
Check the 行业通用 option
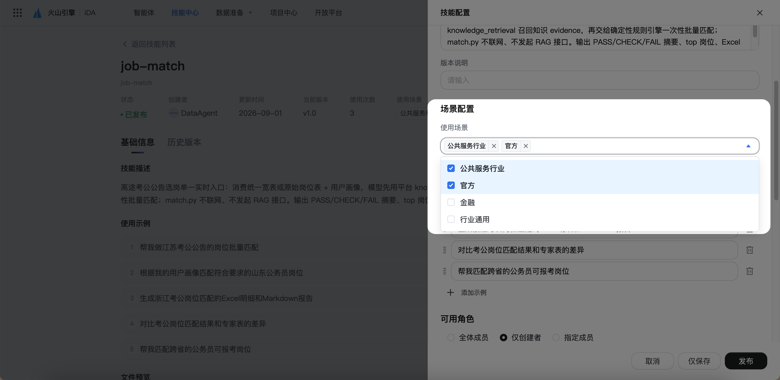click(451, 219)
